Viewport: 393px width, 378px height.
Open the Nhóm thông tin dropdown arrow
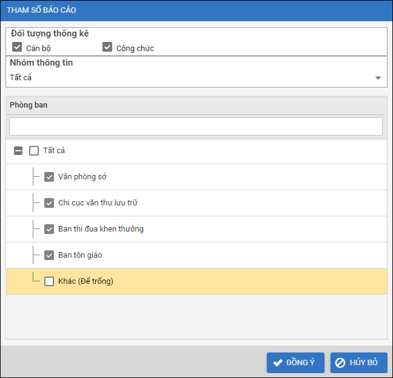378,78
